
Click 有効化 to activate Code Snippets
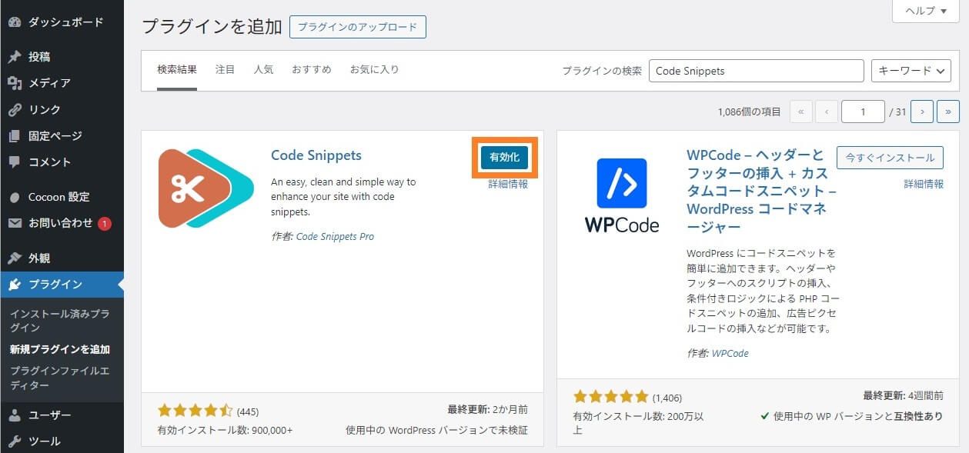coord(503,156)
